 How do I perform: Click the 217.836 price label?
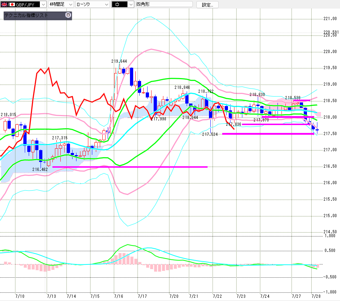point(233,124)
